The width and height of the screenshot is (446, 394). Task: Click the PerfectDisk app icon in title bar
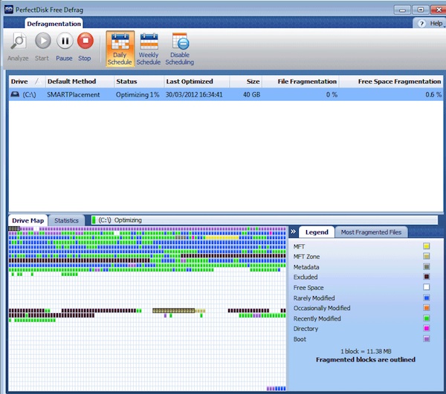[x=9, y=10]
